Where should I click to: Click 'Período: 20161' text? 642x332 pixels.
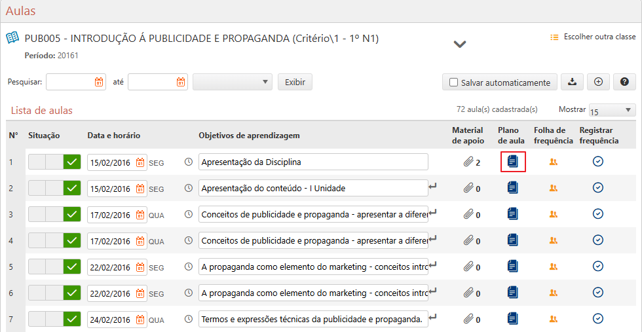52,56
